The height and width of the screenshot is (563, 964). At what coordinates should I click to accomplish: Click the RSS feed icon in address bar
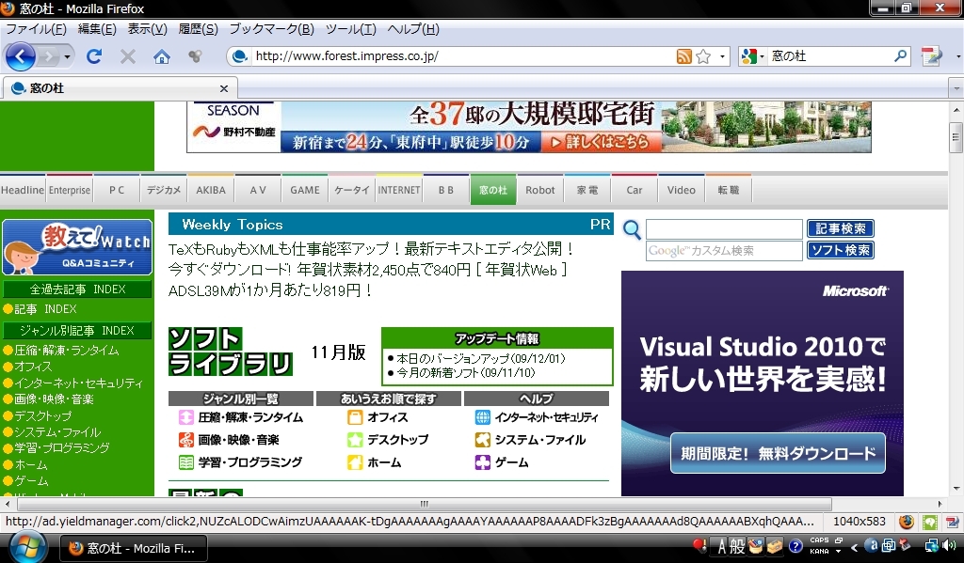pos(684,56)
